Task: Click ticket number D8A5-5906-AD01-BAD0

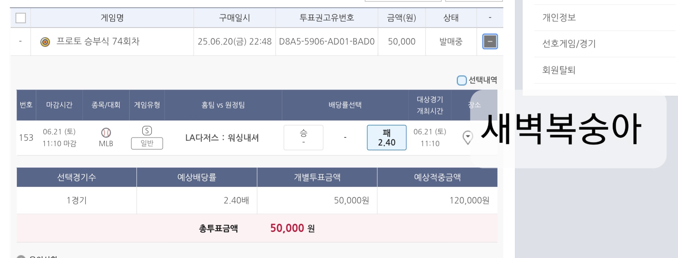Action: click(326, 42)
